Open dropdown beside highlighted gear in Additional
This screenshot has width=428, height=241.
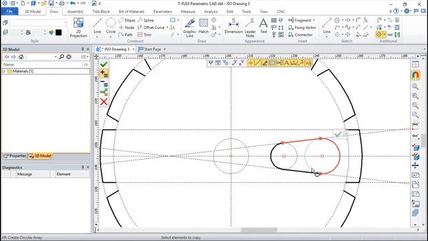[385, 35]
